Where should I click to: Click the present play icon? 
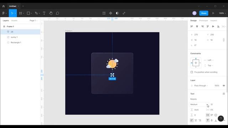[x=213, y=13]
